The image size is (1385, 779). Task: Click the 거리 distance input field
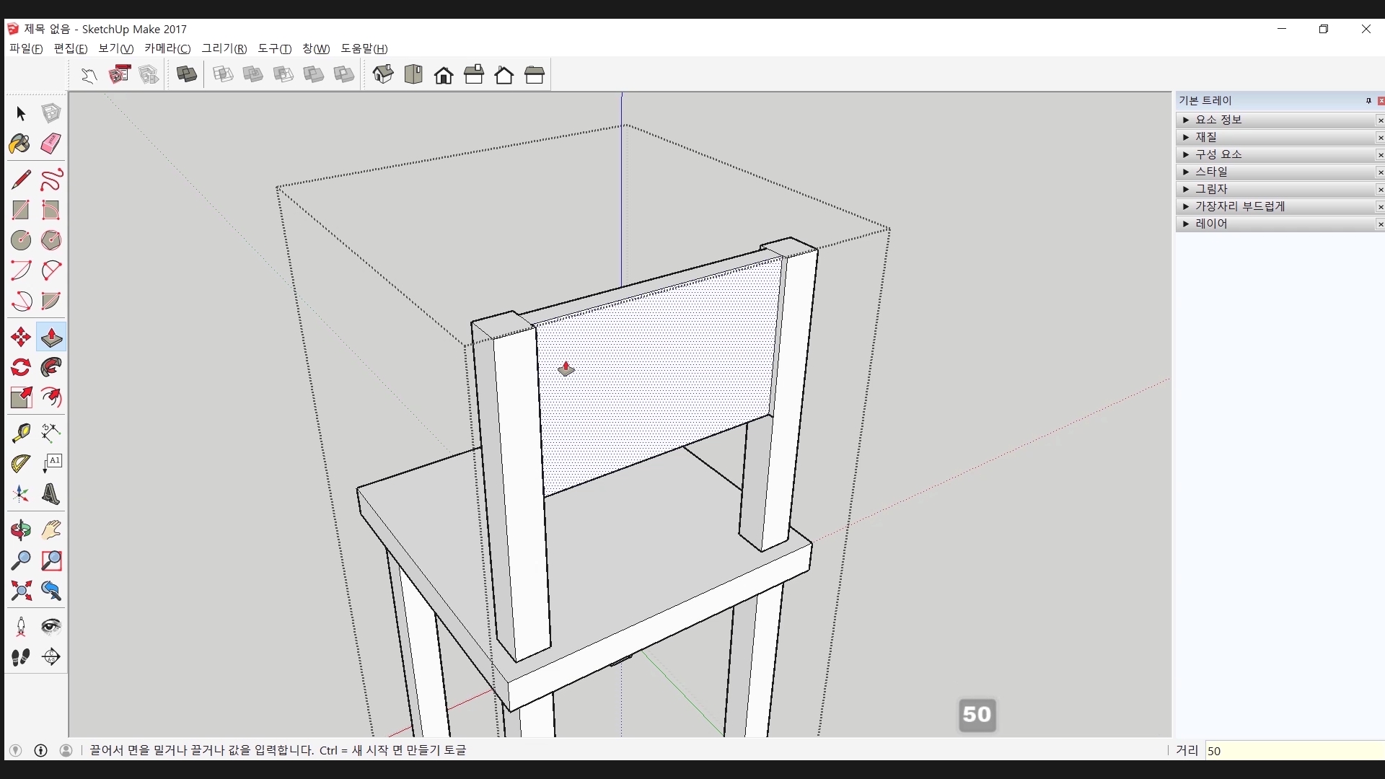tap(1291, 751)
